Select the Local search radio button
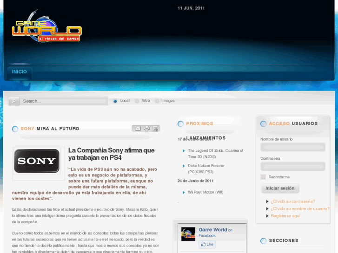 (115, 101)
